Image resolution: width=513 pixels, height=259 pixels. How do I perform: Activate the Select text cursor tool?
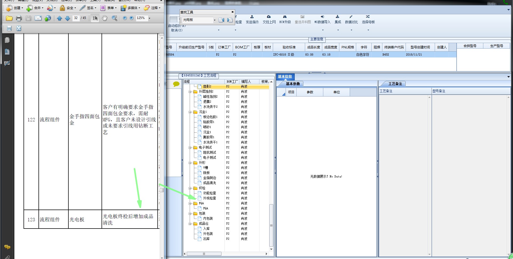pyautogui.click(x=95, y=18)
